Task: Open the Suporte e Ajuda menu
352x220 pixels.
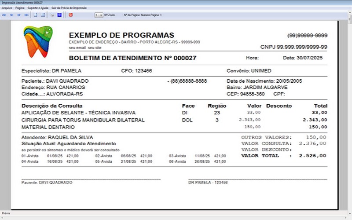Action: click(38, 8)
